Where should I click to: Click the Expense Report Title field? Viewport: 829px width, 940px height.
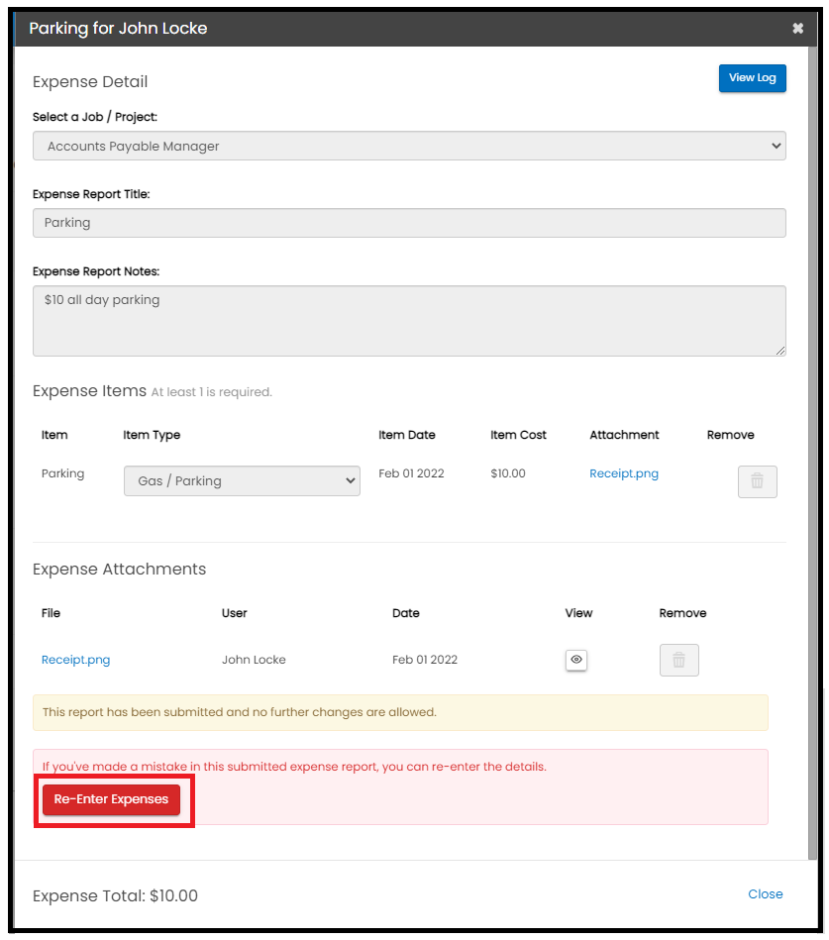(x=409, y=223)
